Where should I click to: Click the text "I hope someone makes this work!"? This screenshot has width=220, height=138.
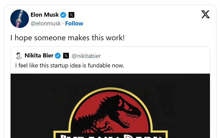tap(67, 38)
